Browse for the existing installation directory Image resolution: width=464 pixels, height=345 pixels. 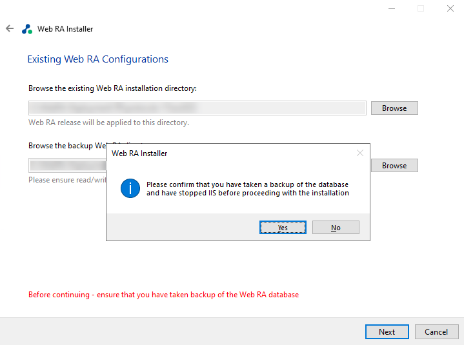(x=394, y=108)
